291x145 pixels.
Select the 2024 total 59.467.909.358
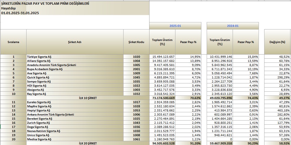pyautogui.click(x=220, y=143)
